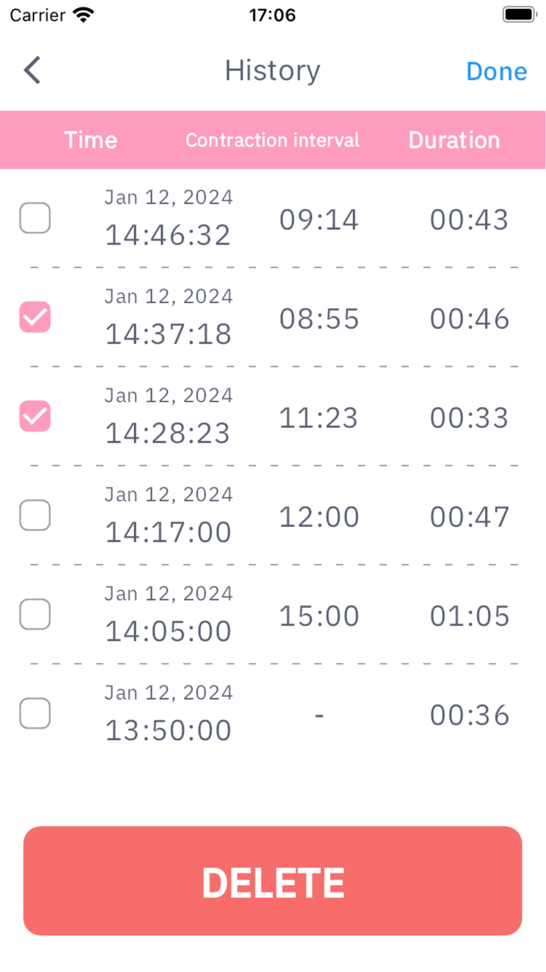Tap the 12:00 contraction interval value
This screenshot has height=972, width=546.
319,517
